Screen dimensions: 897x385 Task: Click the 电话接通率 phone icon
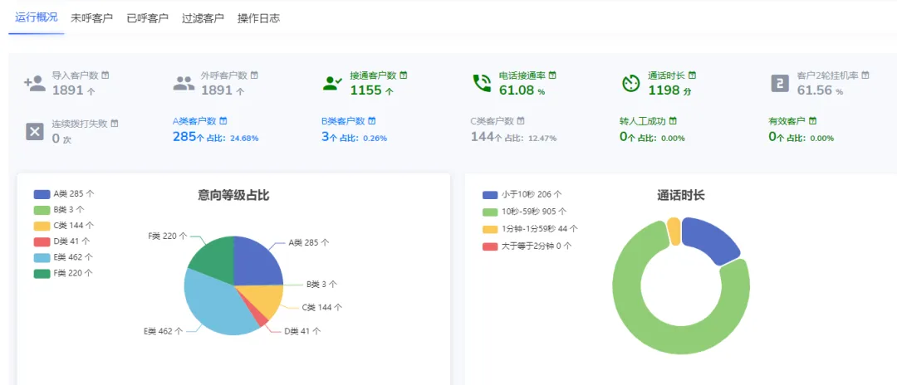click(482, 84)
